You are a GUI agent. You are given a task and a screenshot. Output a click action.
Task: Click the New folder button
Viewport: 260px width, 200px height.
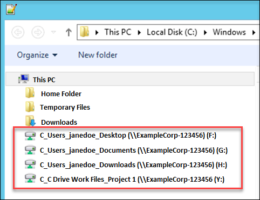click(x=98, y=55)
